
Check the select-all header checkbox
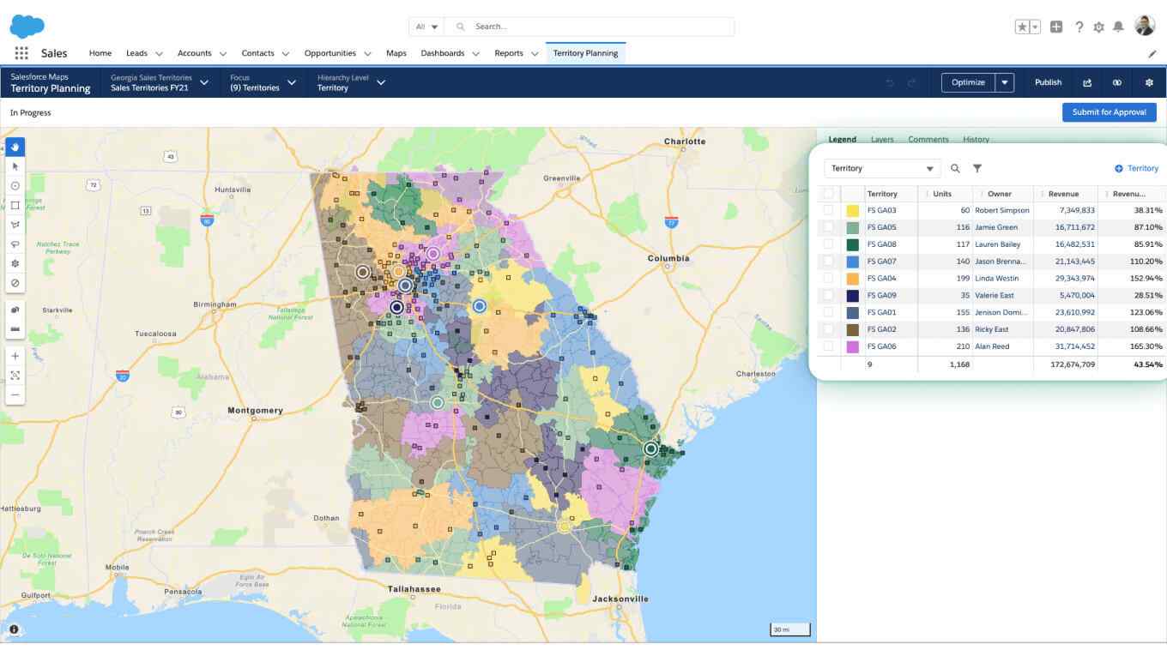828,194
